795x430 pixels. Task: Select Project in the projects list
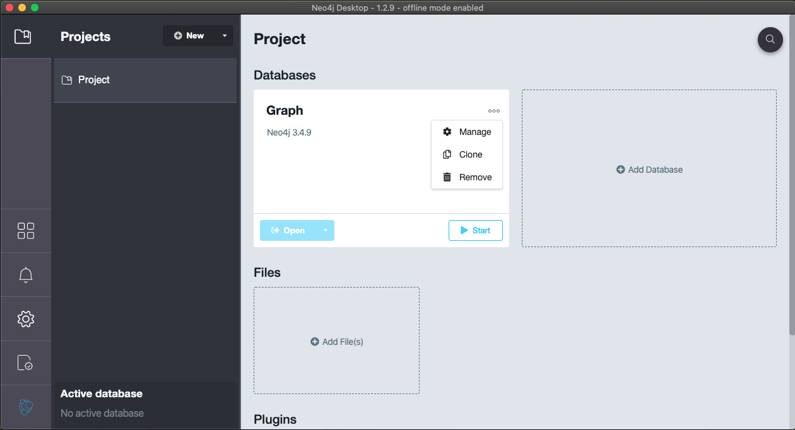pyautogui.click(x=145, y=80)
